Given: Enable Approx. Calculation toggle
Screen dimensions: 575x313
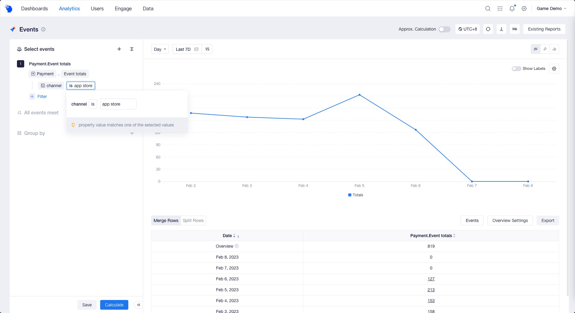Looking at the screenshot, I should (444, 29).
